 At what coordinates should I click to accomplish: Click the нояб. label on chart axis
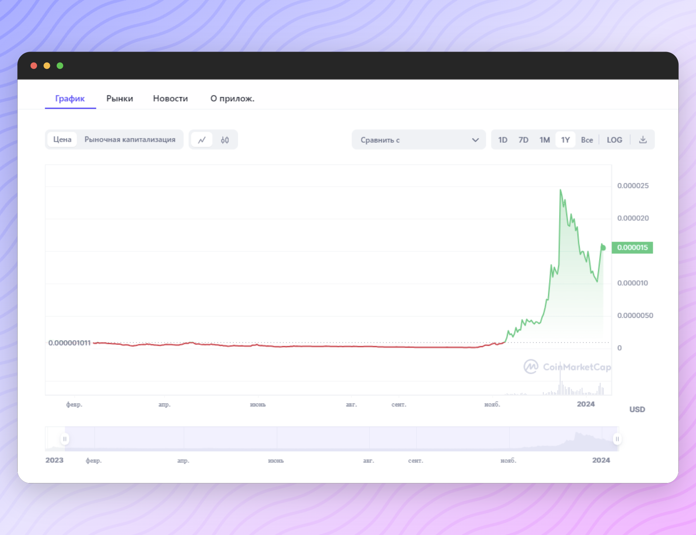[492, 404]
